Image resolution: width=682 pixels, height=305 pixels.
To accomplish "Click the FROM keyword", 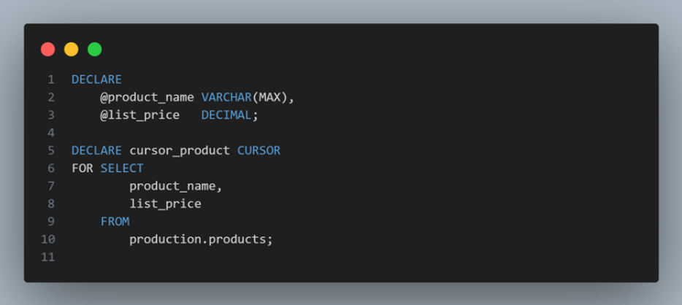I will click(115, 221).
